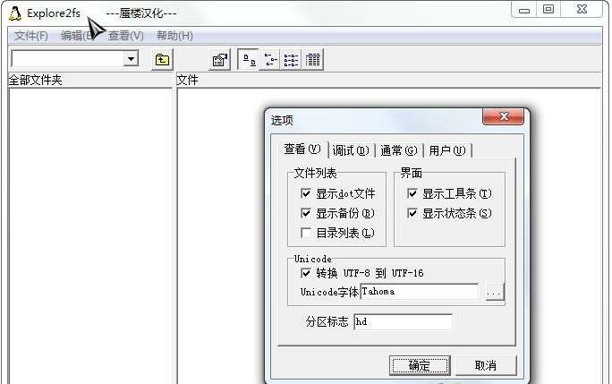This screenshot has height=384, width=612.
Task: Select the list view toolbar icon
Action: pyautogui.click(x=291, y=60)
